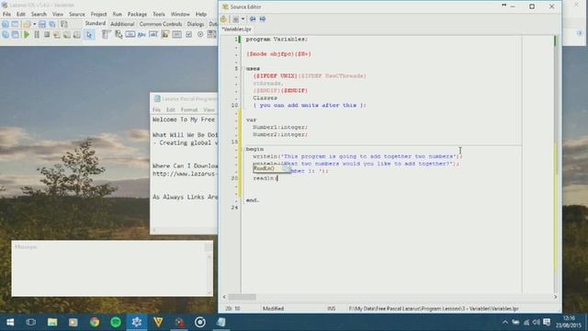Viewport: 588px width, 331px height.
Task: Open the Source menu in Lazarus IDE
Action: (x=77, y=14)
